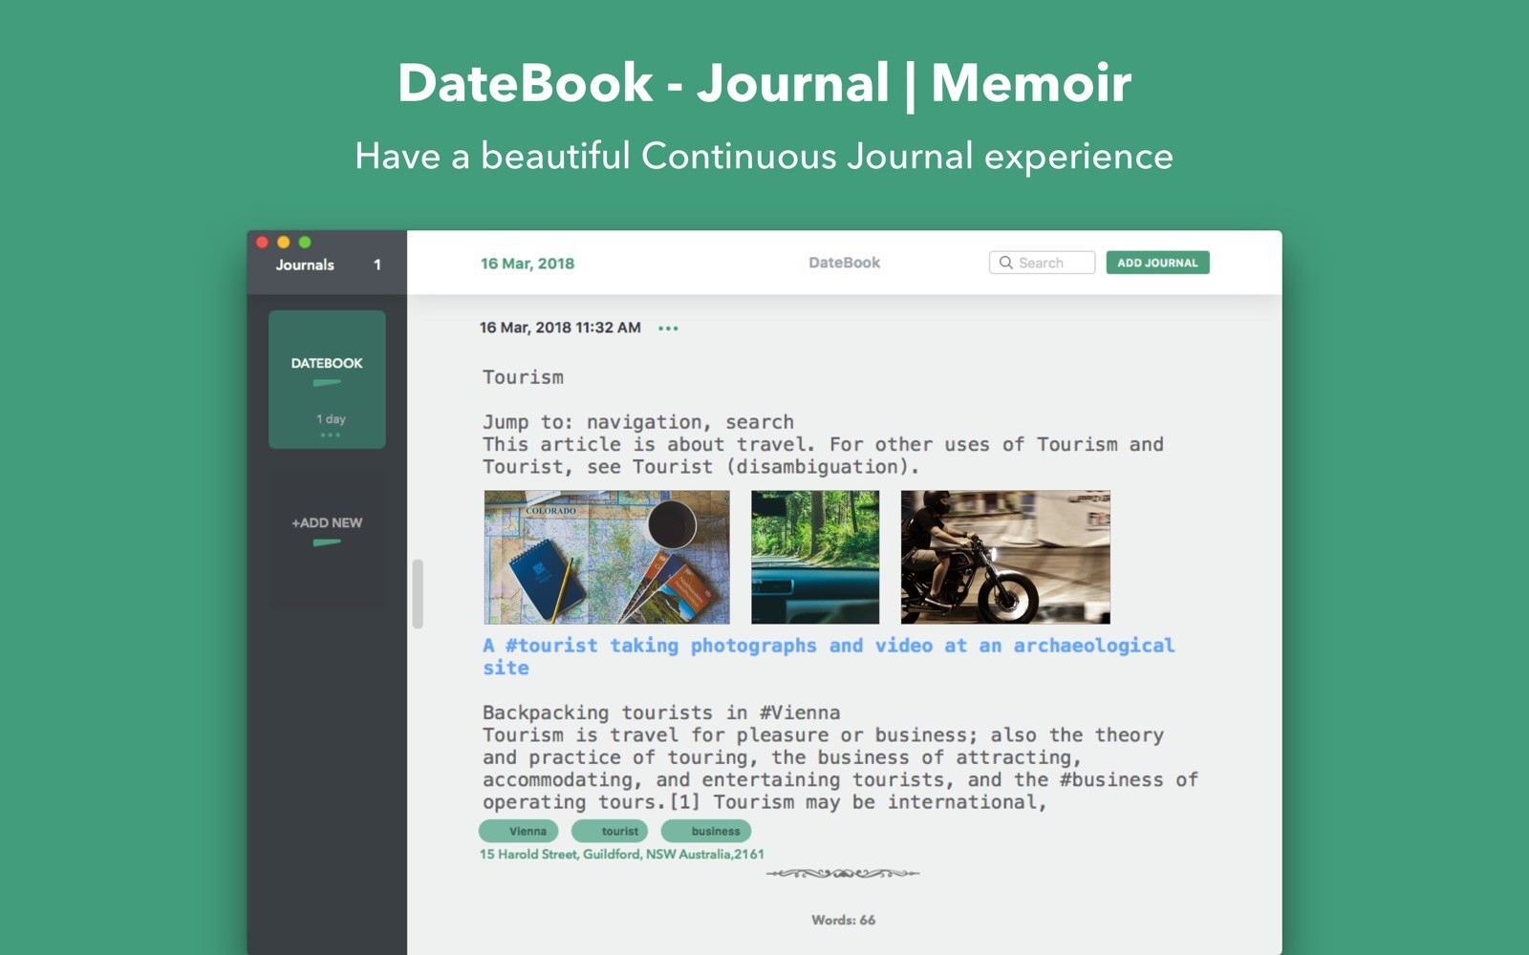Image resolution: width=1529 pixels, height=955 pixels.
Task: Click the green dash beneath +ADD NEW
Action: tap(327, 541)
